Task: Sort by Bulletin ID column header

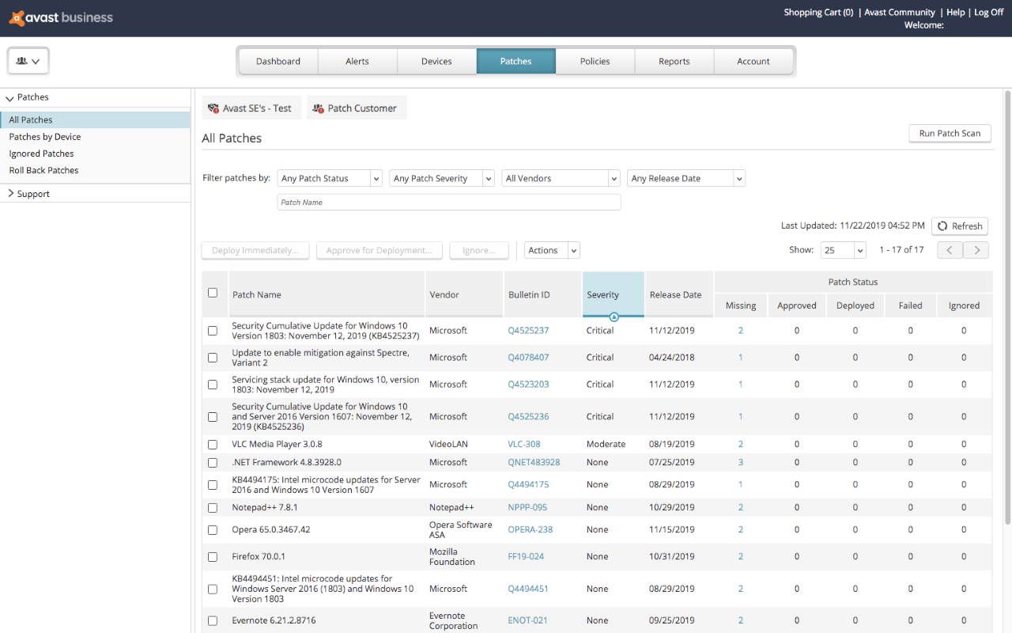Action: [x=542, y=295]
